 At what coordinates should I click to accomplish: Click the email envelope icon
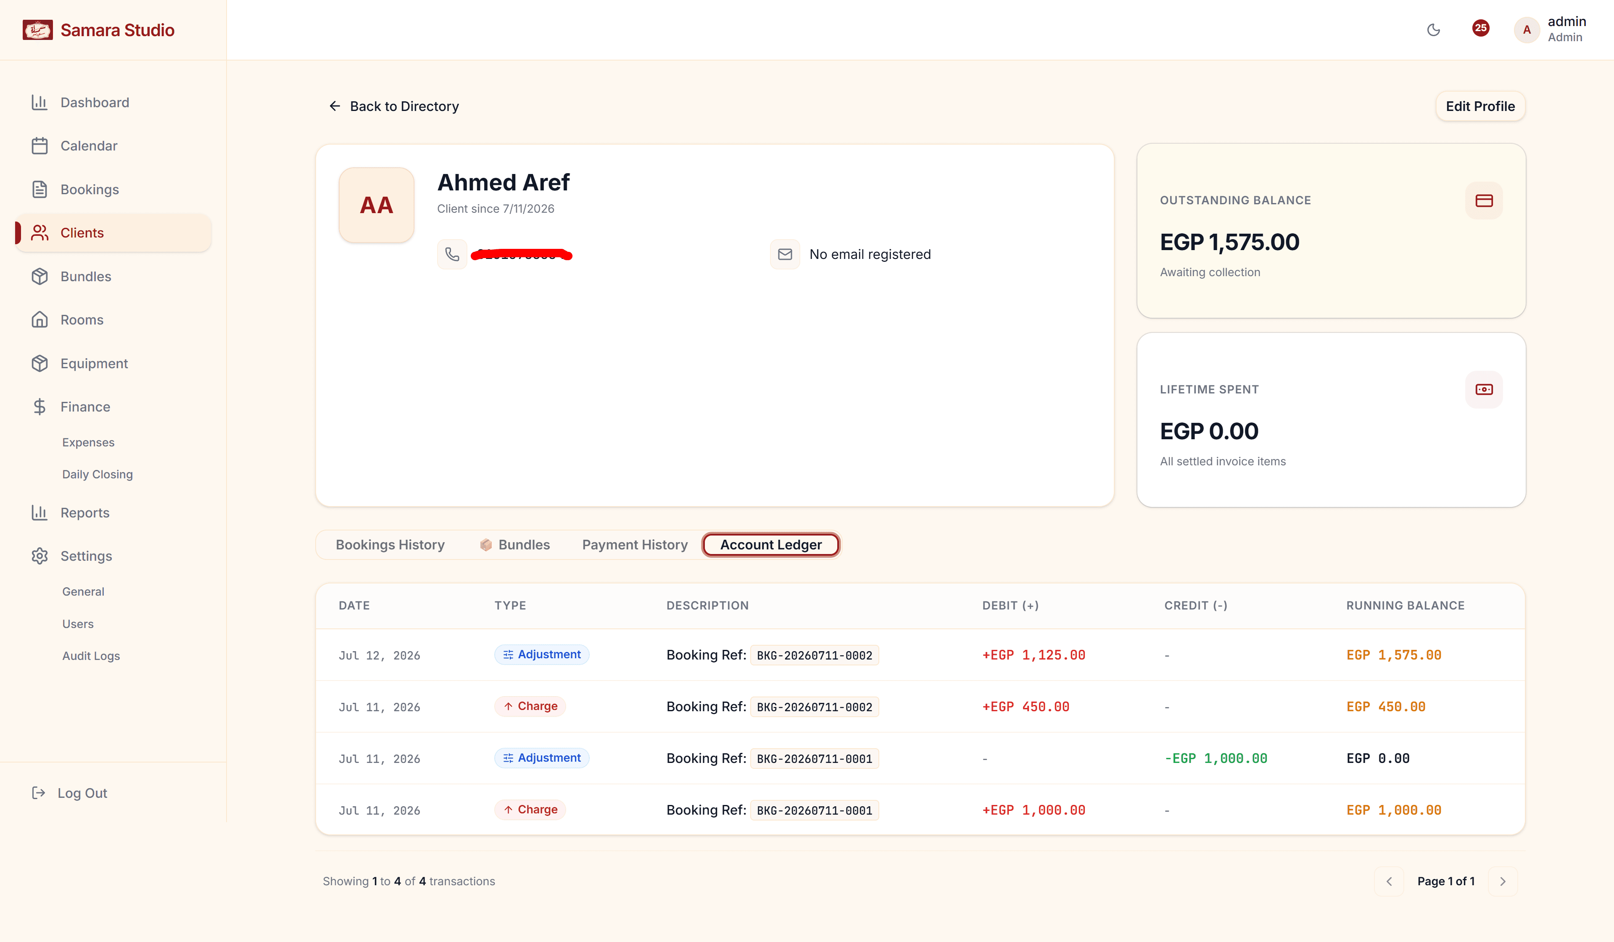pos(785,254)
